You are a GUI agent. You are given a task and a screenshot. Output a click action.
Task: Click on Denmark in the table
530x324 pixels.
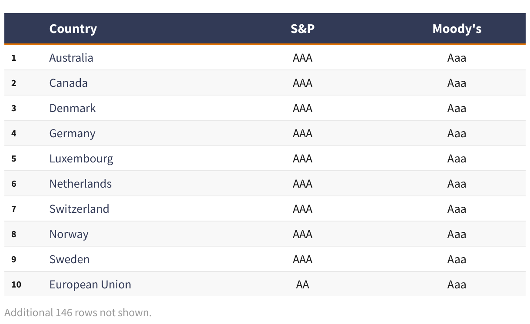pos(73,108)
